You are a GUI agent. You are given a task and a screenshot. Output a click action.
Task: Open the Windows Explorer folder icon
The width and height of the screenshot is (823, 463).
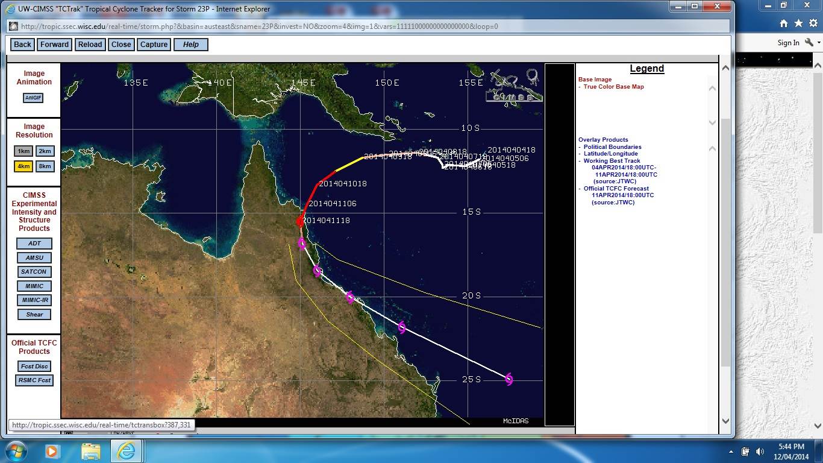click(91, 451)
